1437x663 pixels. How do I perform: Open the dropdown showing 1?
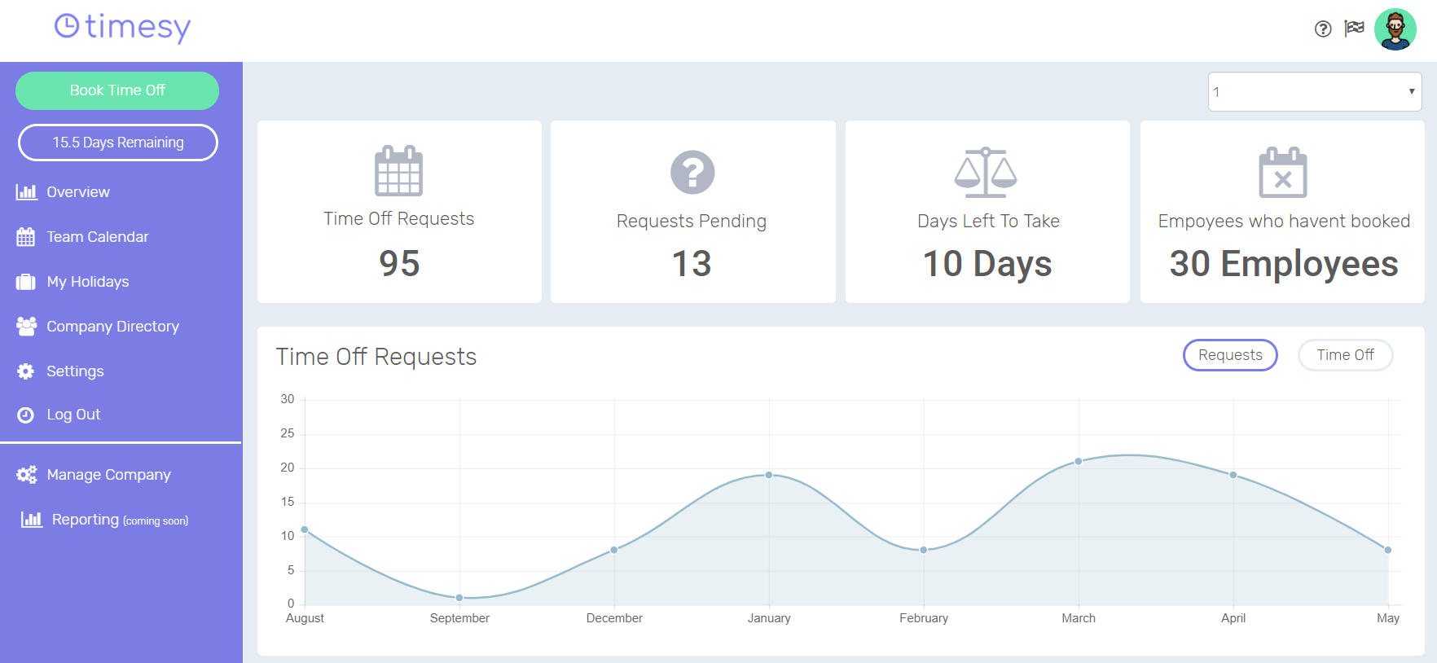[1315, 92]
